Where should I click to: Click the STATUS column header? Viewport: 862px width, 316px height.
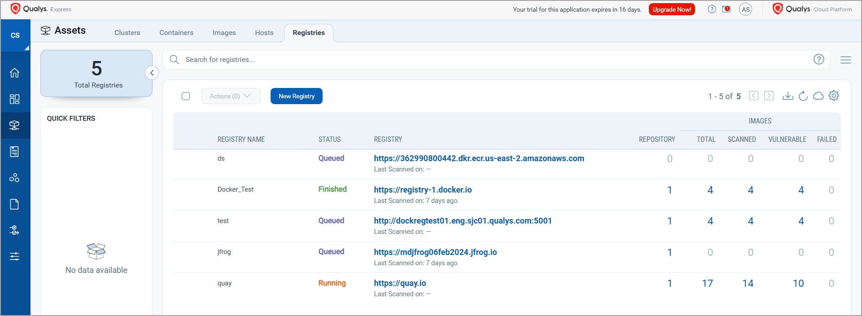point(330,140)
